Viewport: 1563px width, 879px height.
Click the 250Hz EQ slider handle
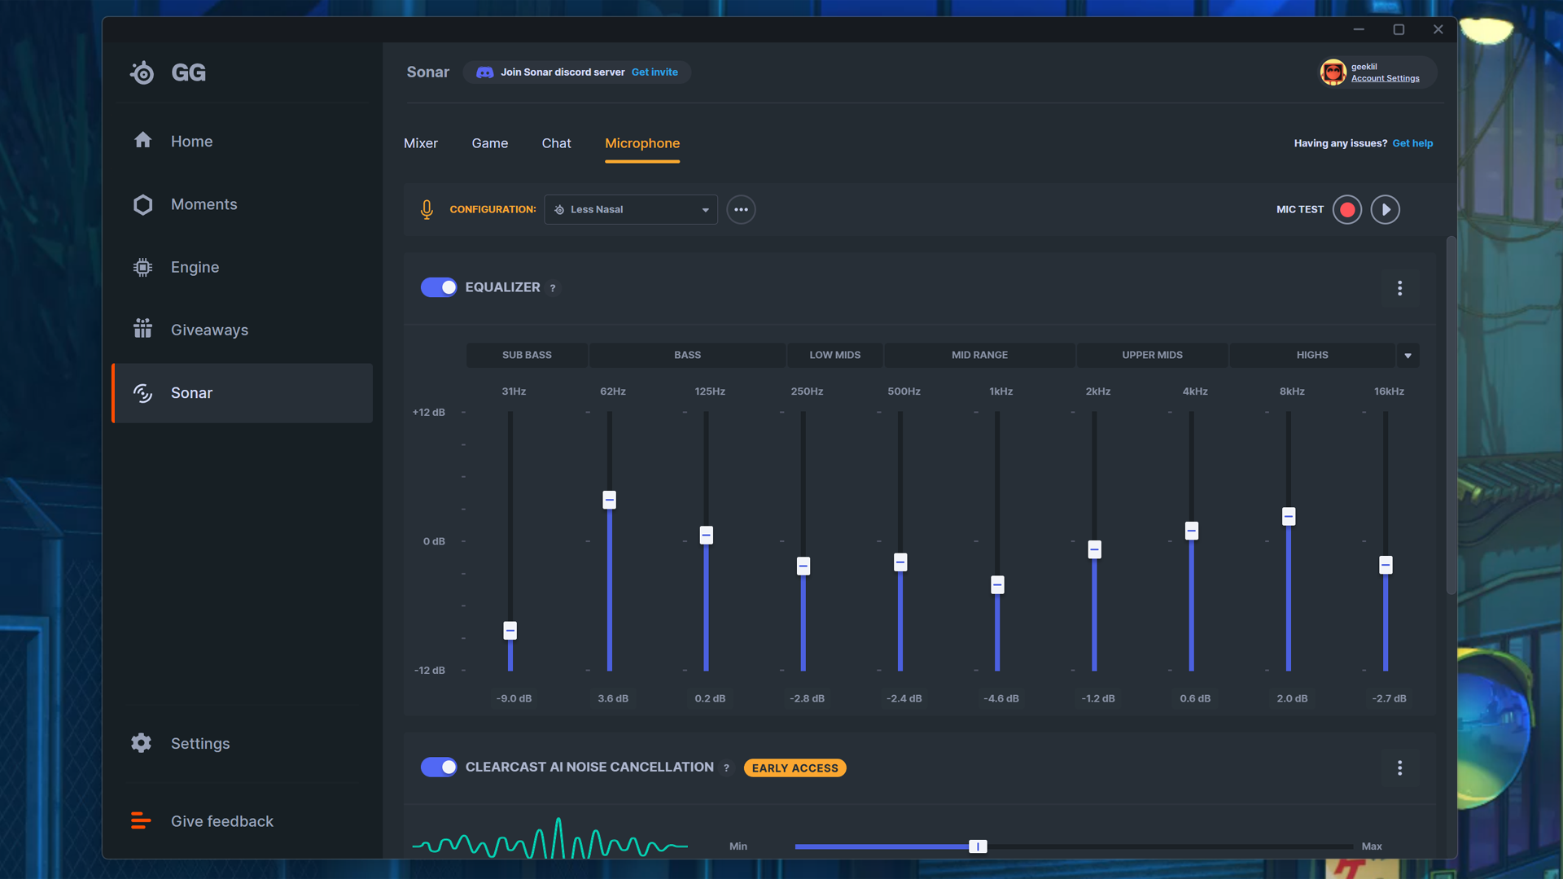[x=803, y=566]
